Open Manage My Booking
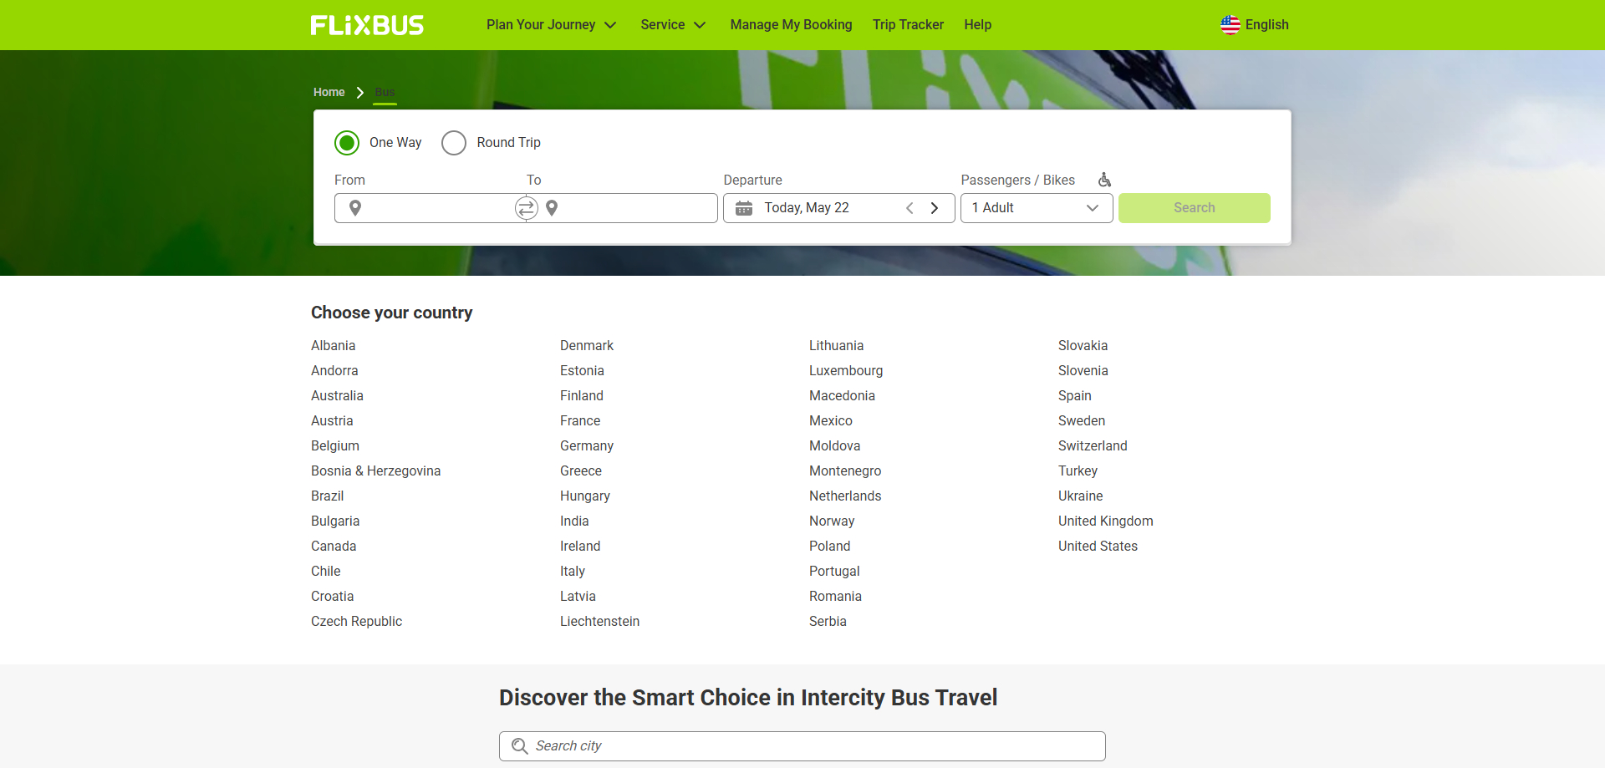This screenshot has width=1605, height=768. [x=791, y=25]
